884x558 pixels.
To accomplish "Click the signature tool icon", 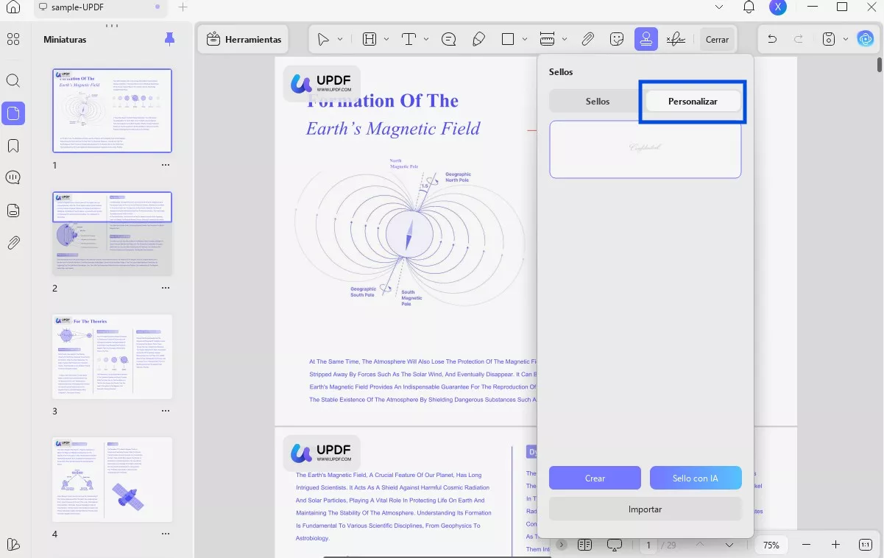I will 675,39.
